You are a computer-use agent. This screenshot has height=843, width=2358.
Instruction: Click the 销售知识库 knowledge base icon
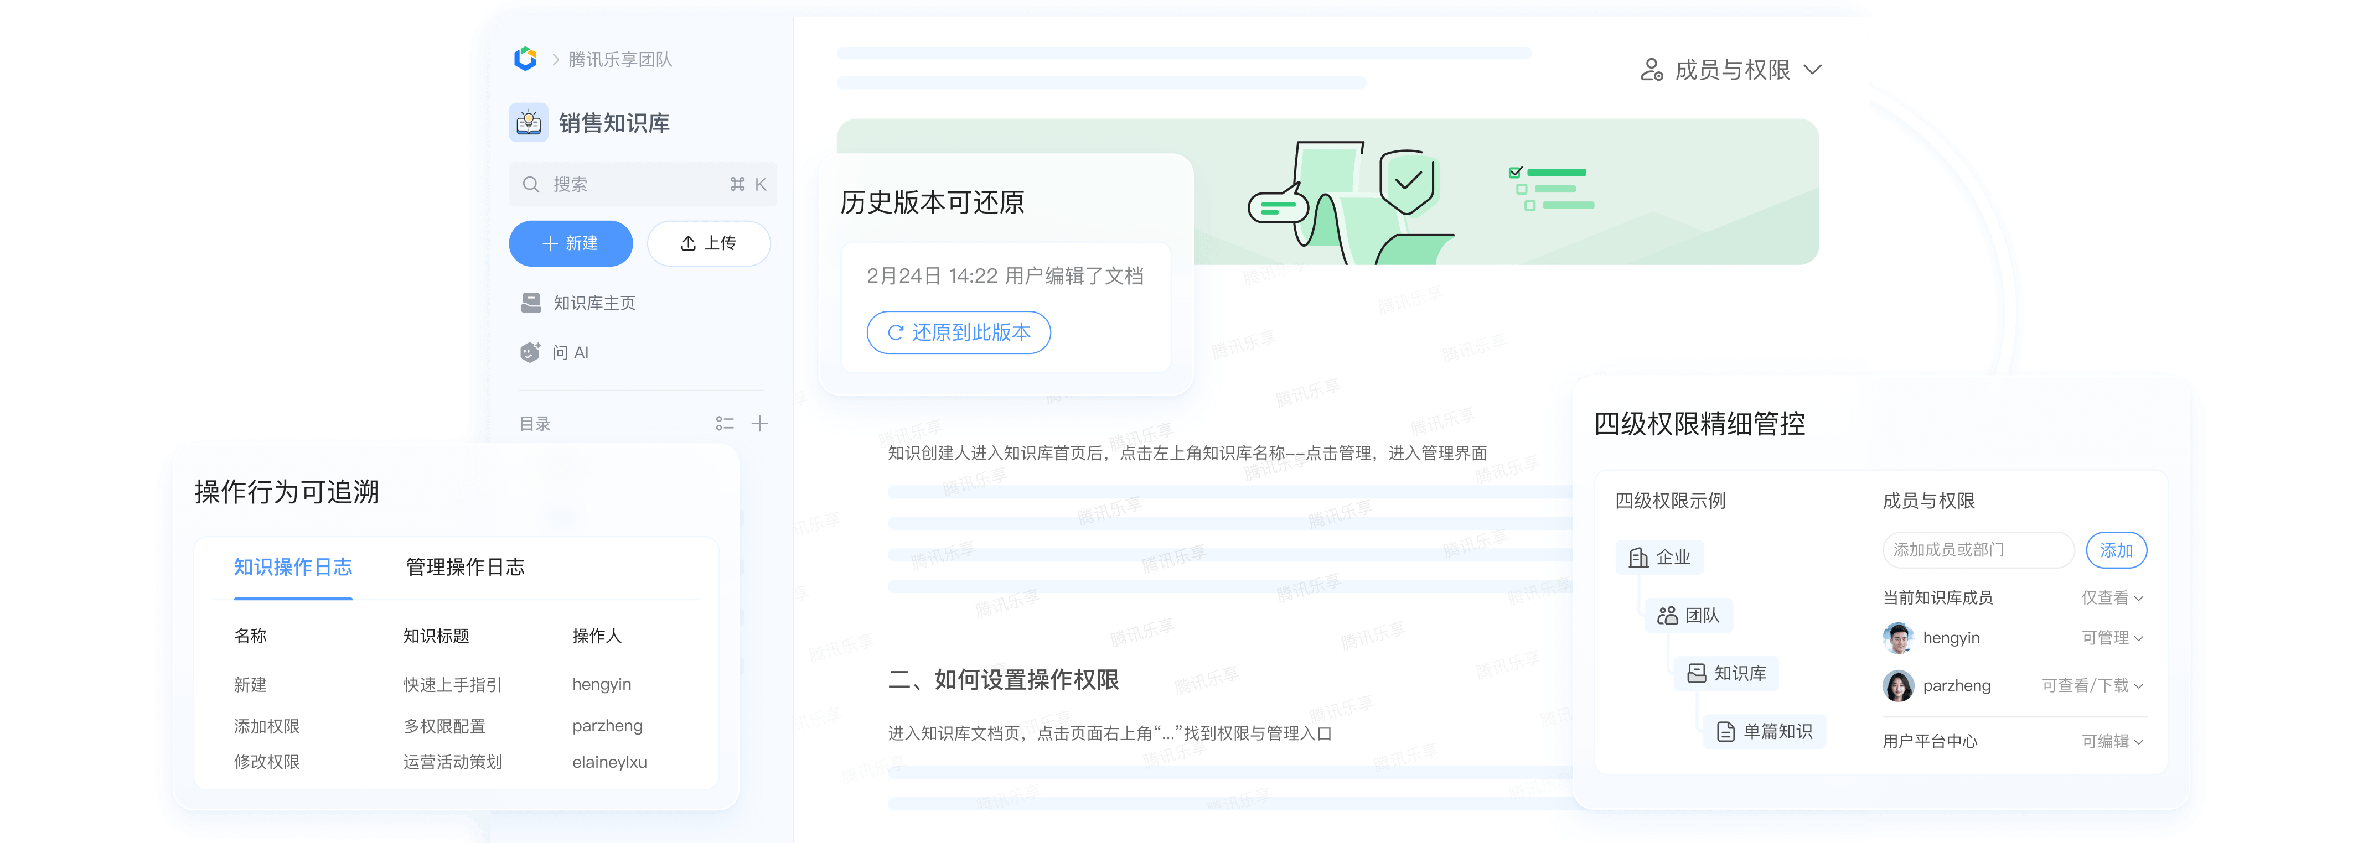(x=528, y=122)
